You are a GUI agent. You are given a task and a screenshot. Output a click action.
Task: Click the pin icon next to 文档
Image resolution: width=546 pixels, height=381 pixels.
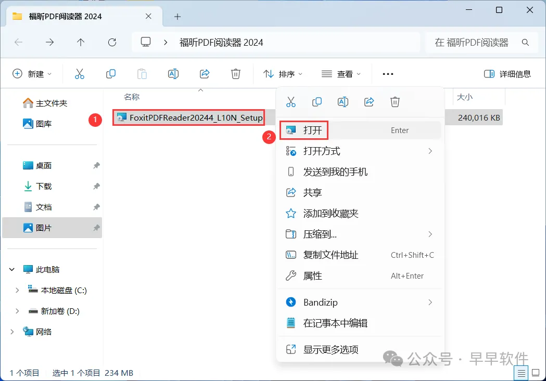pyautogui.click(x=96, y=207)
